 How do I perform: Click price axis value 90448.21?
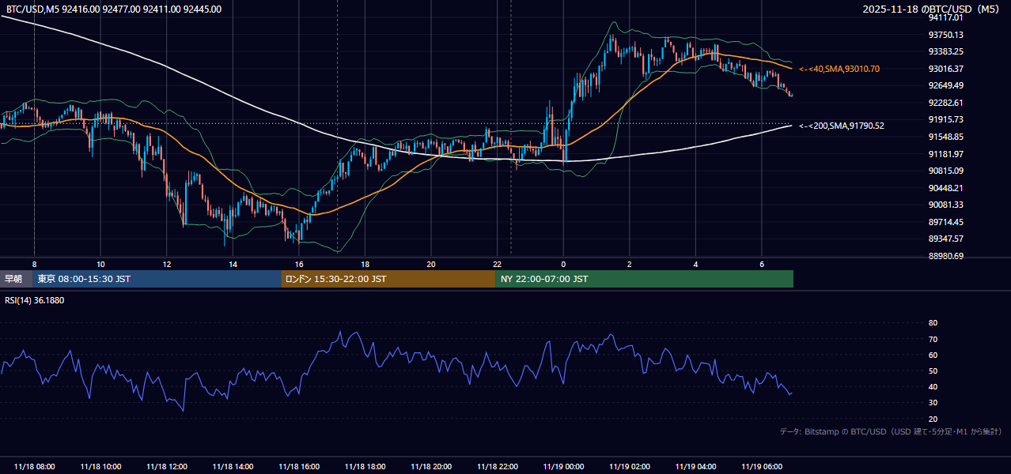tap(945, 188)
